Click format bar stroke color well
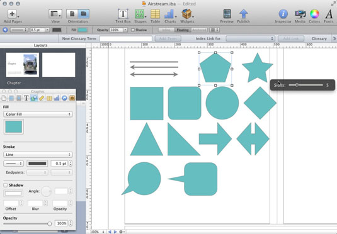Viewport: 337px width, 234px height. click(x=57, y=30)
